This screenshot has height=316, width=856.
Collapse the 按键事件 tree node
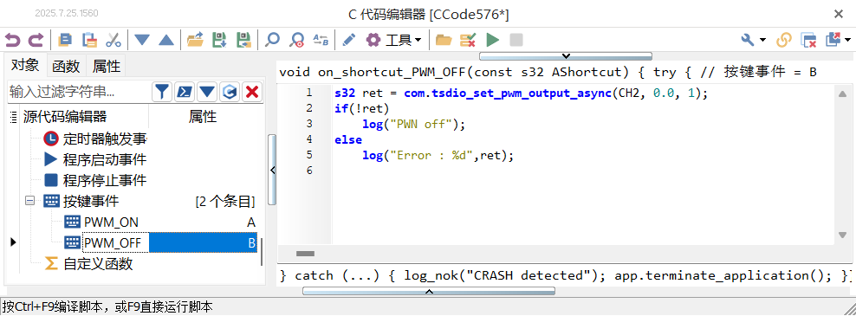click(x=29, y=202)
